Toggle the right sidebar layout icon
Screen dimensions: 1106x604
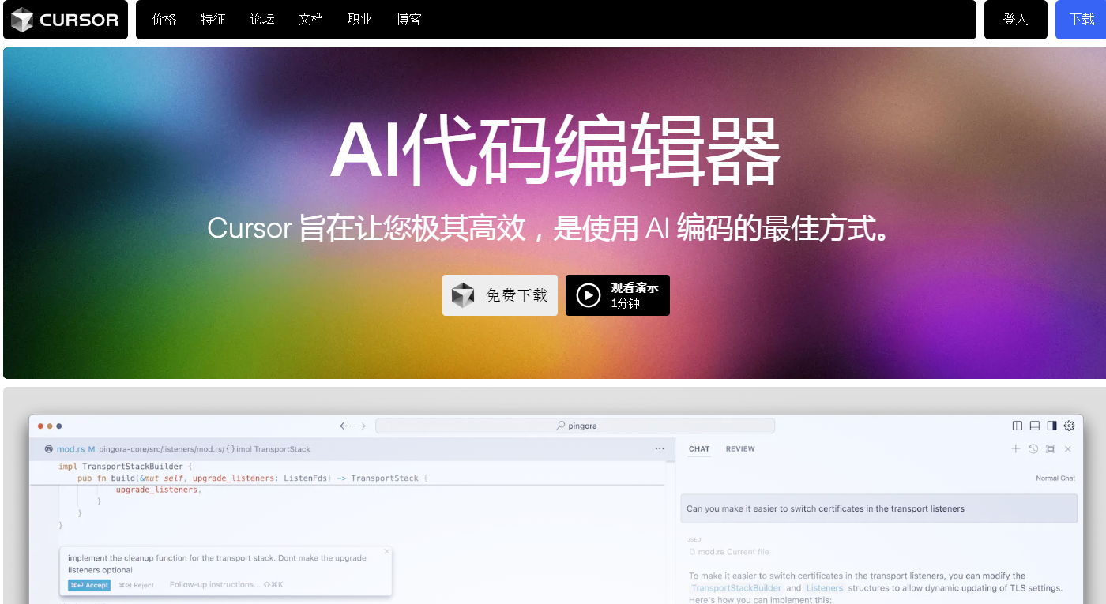coord(1051,426)
